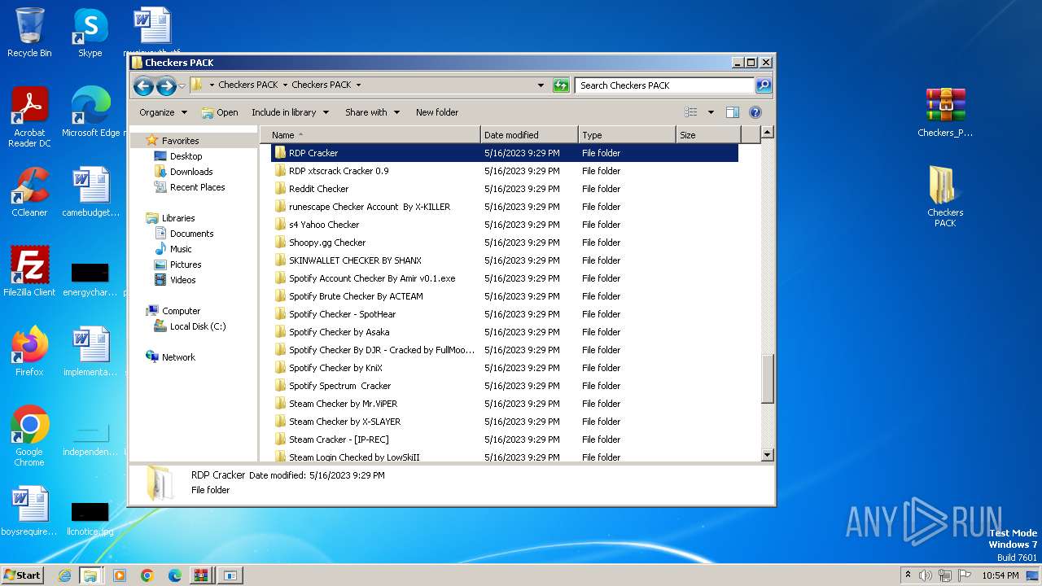Image resolution: width=1042 pixels, height=586 pixels.
Task: Click Internet Explorer in the taskbar
Action: (x=64, y=575)
